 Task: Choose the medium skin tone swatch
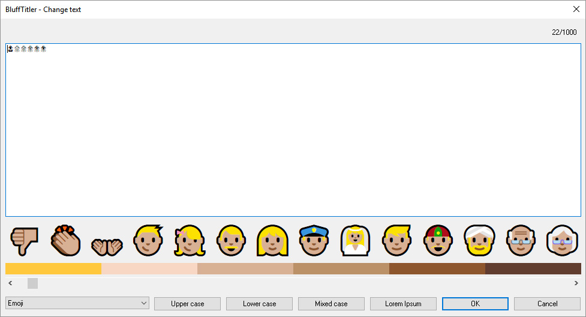[341, 269]
